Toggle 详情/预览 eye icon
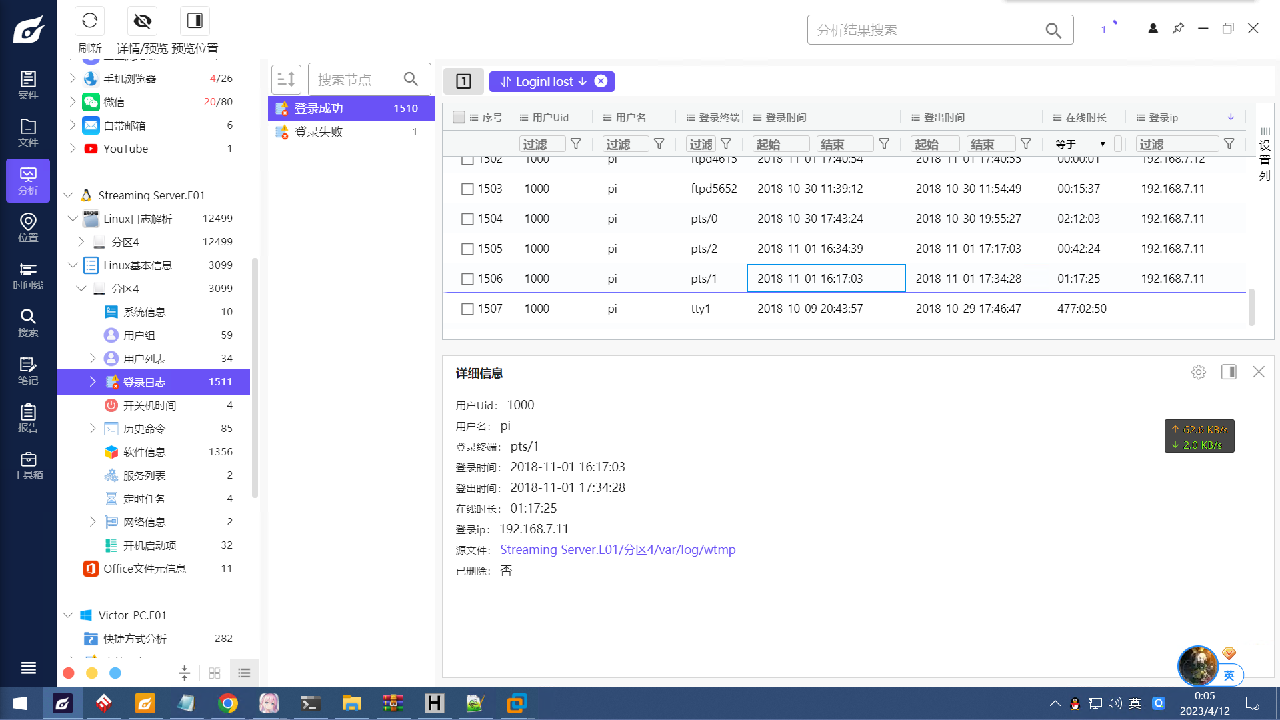Screen dimensions: 1280x720 click(x=142, y=21)
